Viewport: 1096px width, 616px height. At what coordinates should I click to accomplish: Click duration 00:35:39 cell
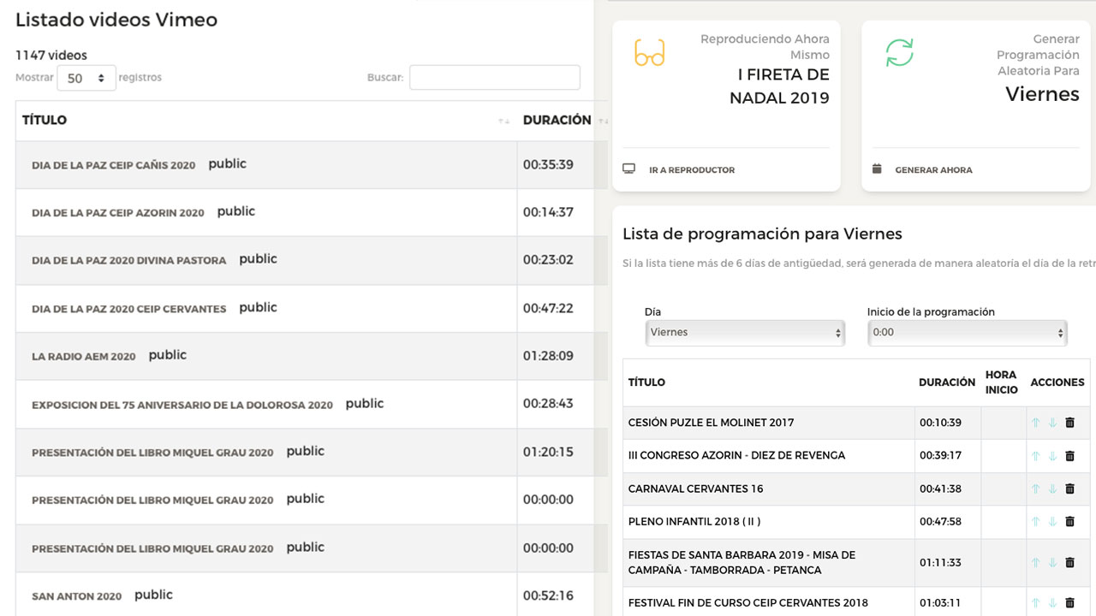coord(548,164)
